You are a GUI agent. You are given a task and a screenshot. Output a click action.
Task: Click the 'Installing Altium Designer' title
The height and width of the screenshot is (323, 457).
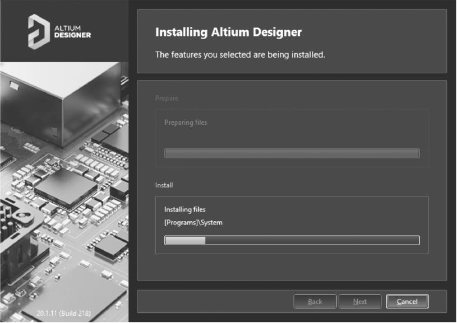pos(229,32)
